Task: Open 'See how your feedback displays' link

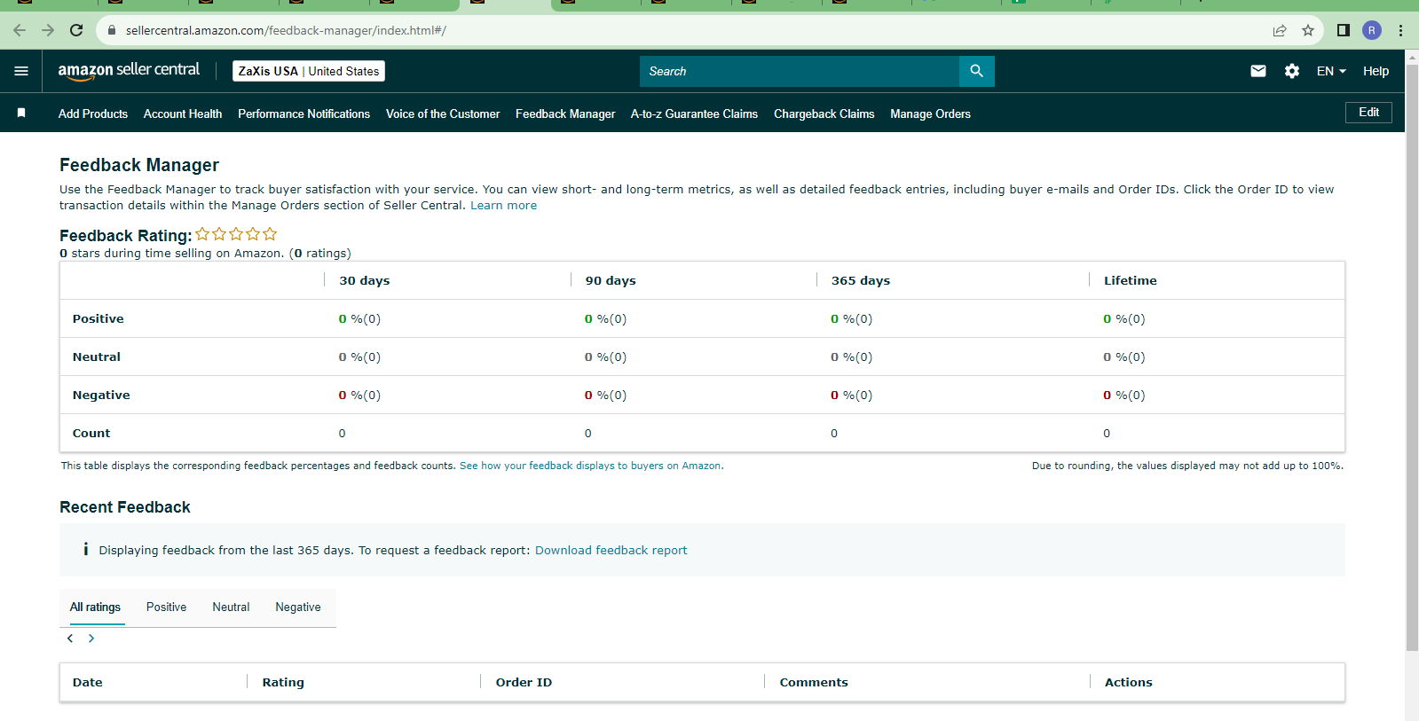Action: (590, 466)
